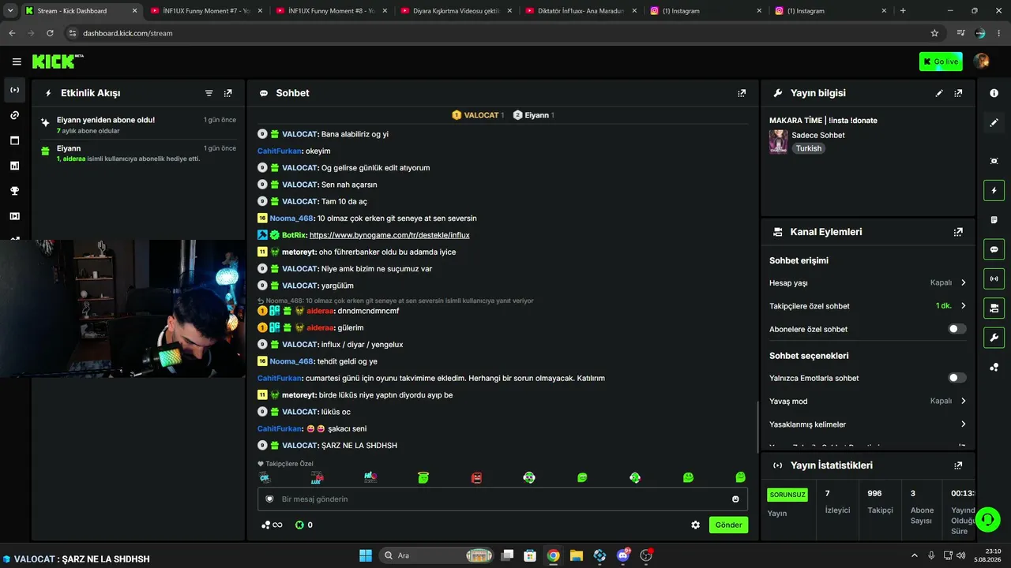Screen dimensions: 1011x568
Task: Toggle the broadcast stats panel in right rail
Action: coord(994,278)
